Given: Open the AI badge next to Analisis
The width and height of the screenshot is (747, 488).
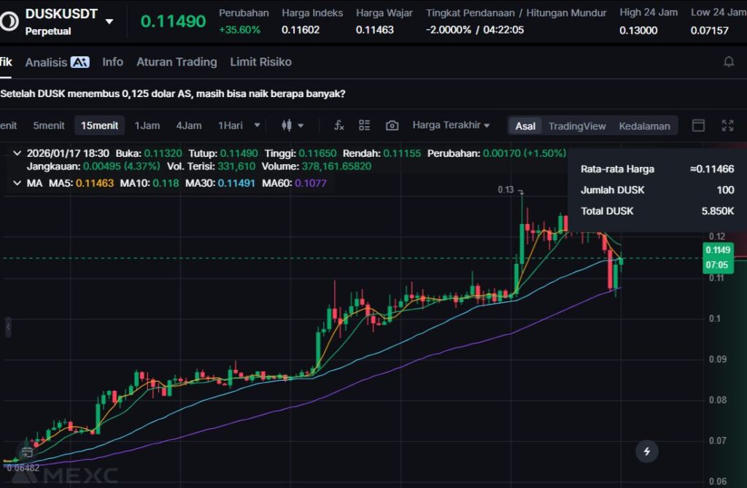Looking at the screenshot, I should (79, 63).
